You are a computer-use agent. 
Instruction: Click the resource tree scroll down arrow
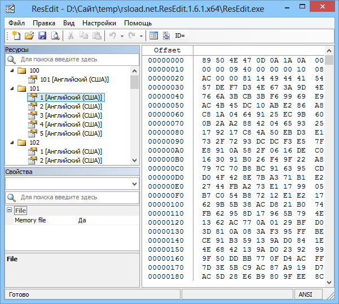click(134, 160)
